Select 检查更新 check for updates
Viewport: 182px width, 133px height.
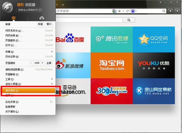click(x=28, y=107)
